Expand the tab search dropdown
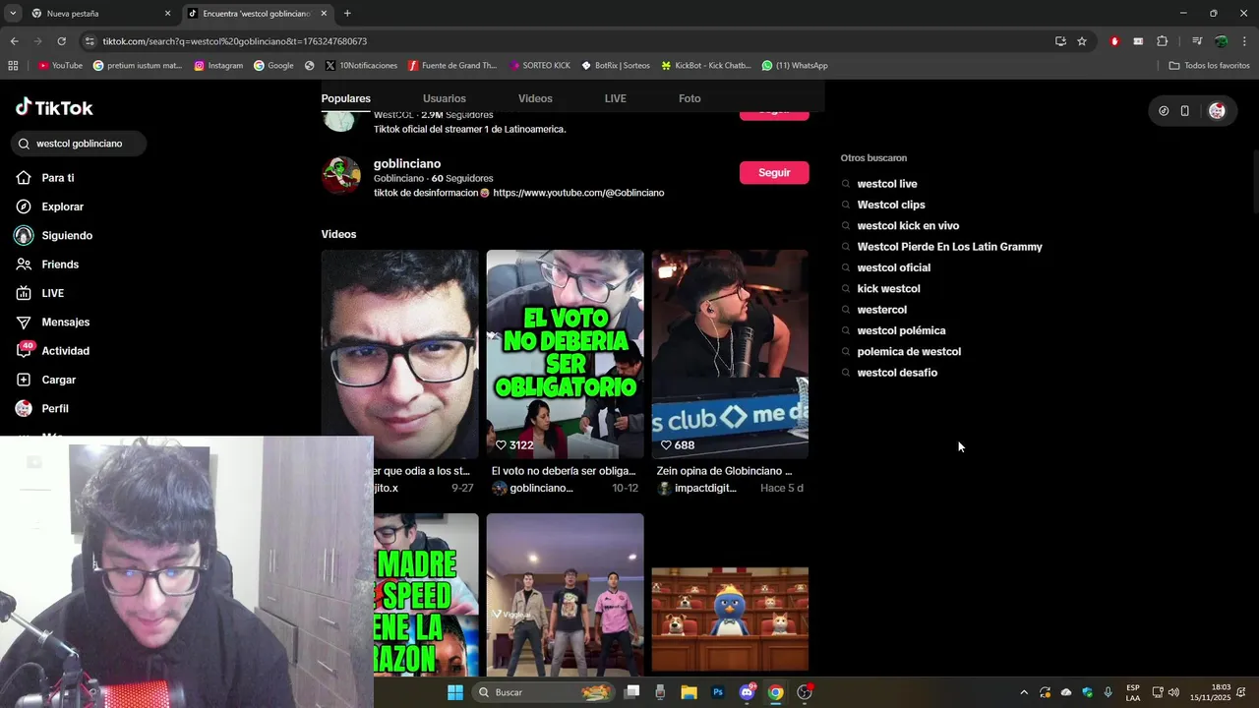The height and width of the screenshot is (708, 1259). coord(13,14)
